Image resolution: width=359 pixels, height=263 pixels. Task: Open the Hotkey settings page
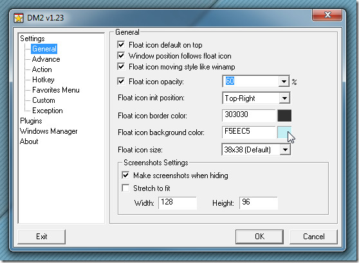[43, 80]
